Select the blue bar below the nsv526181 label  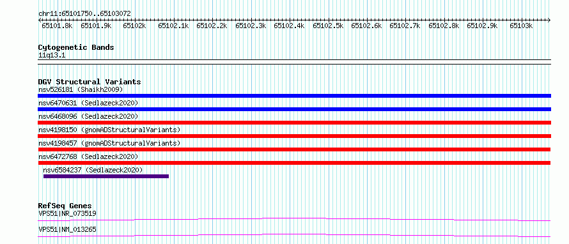(294, 96)
